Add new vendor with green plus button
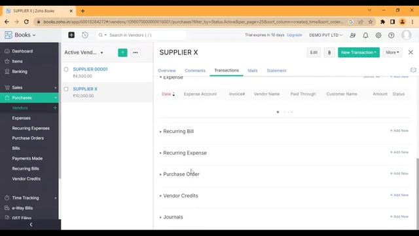This screenshot has width=419, height=236. coord(122,52)
